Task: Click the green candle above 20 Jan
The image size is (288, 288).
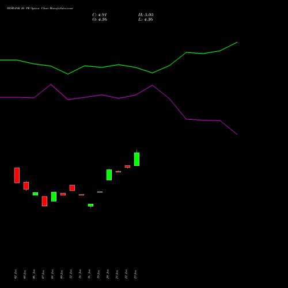Action: (x=109, y=175)
